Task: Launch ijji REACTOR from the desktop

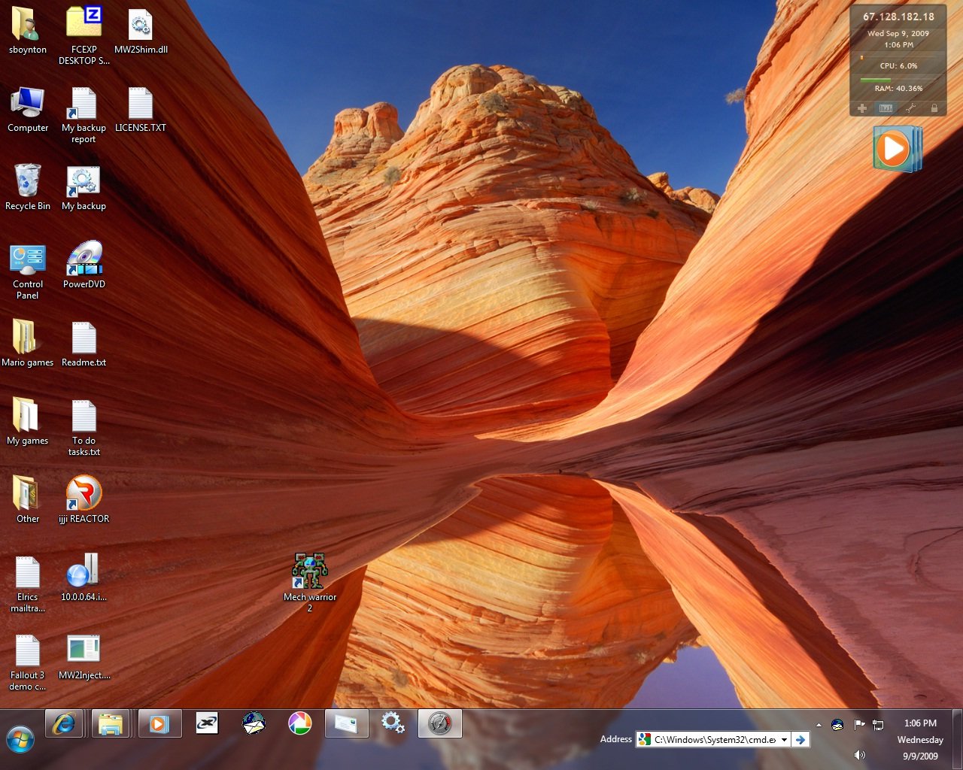Action: pyautogui.click(x=84, y=493)
